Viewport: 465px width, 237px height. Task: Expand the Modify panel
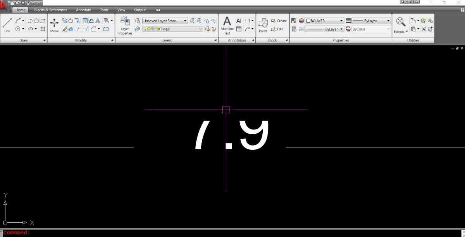point(112,40)
